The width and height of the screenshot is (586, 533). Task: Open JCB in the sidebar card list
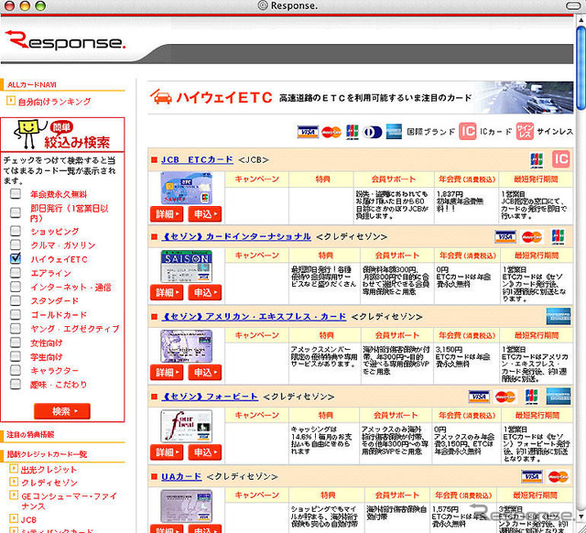(x=28, y=519)
